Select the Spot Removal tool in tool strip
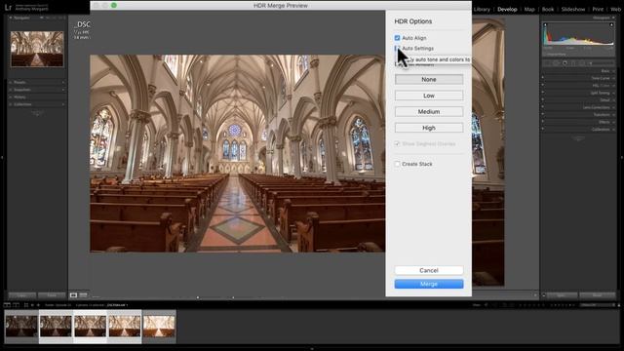624x351 pixels. (x=565, y=62)
